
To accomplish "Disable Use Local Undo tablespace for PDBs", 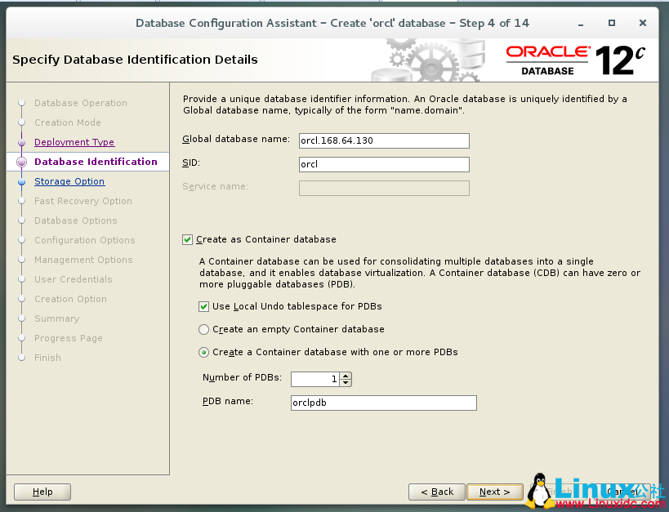I will pyautogui.click(x=203, y=306).
